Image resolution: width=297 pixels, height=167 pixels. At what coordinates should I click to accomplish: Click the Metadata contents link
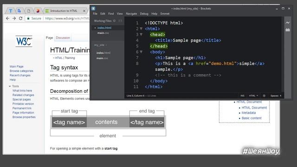(x=249, y=113)
